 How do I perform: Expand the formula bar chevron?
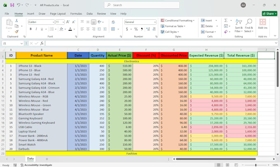(276, 43)
